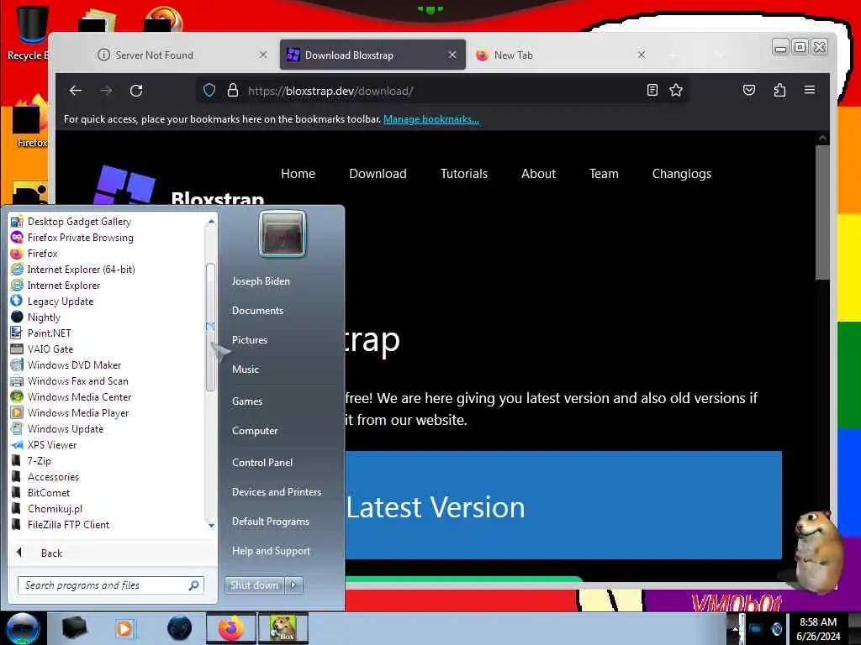Switch to Firefox taskbar button
Screen dimensions: 861x645
pos(230,628)
